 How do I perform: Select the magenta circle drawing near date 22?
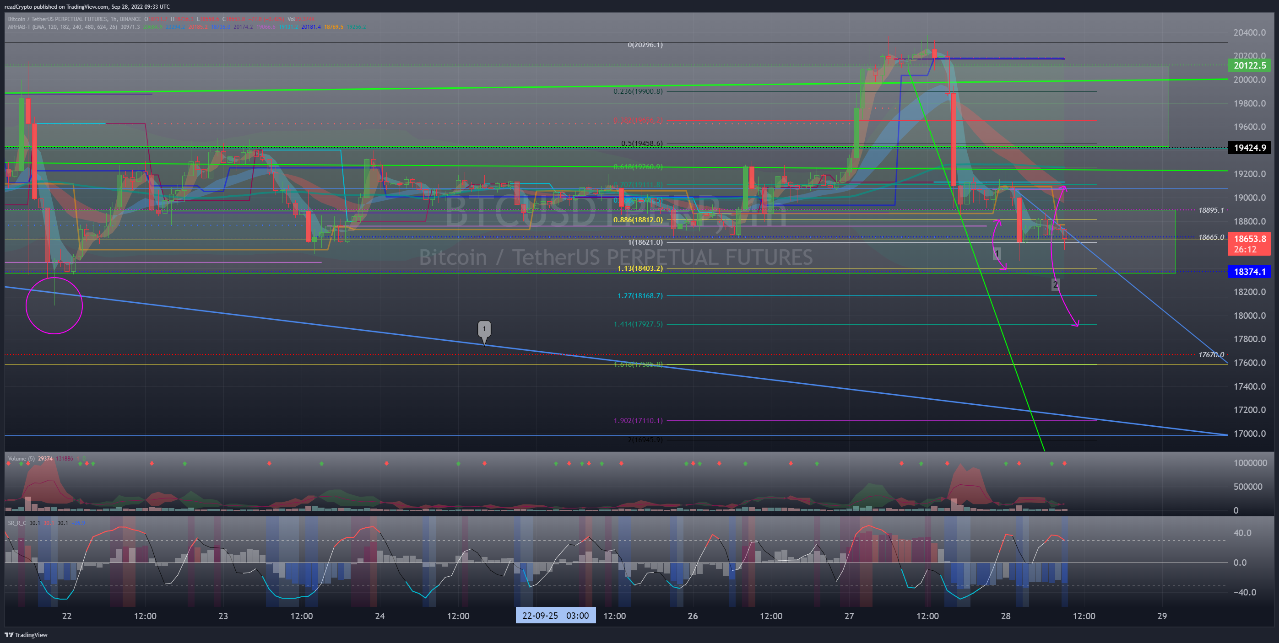[x=54, y=305]
